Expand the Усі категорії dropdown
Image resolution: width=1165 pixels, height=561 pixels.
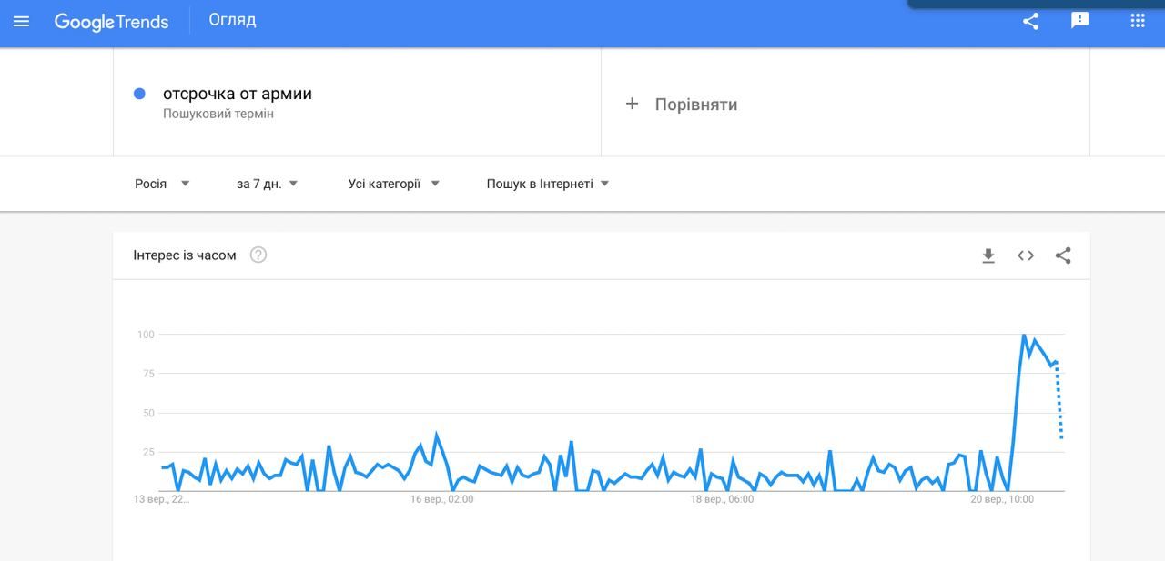pyautogui.click(x=393, y=184)
